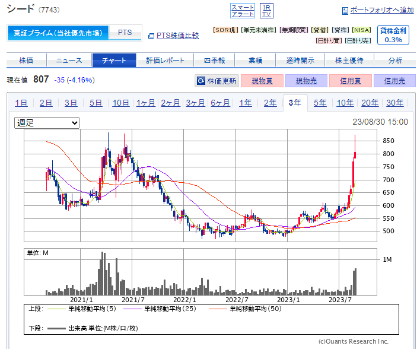Select the チャート tab
Screen dimensions: 417x349
(x=114, y=61)
